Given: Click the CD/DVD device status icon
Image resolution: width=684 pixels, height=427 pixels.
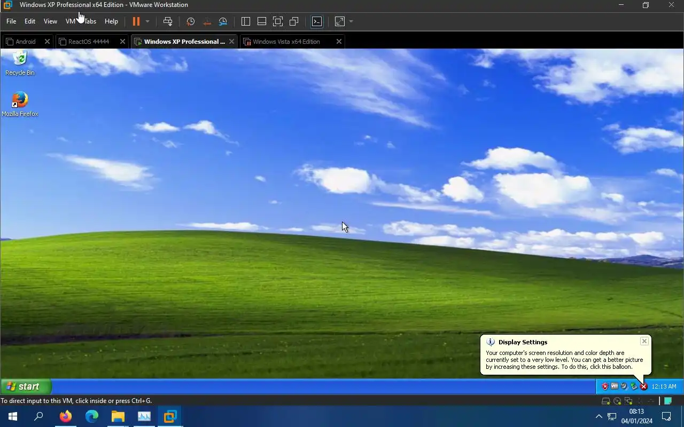Looking at the screenshot, I should (x=617, y=401).
